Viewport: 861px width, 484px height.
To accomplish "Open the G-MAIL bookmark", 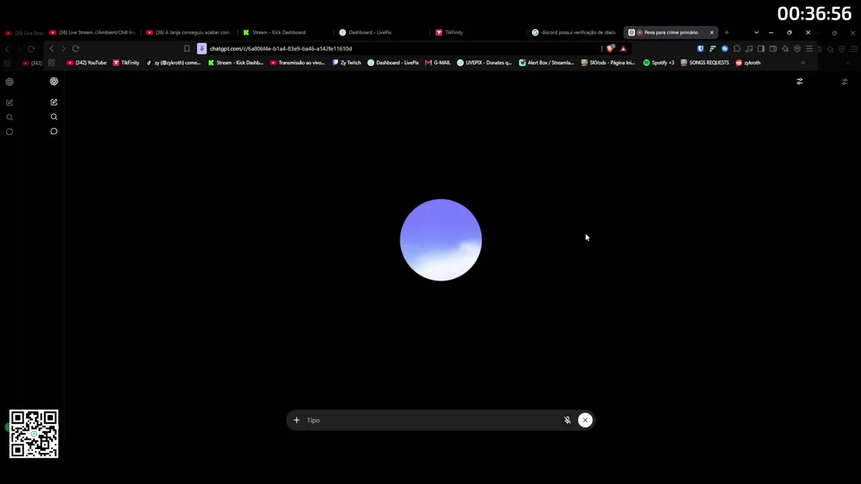I will 438,63.
